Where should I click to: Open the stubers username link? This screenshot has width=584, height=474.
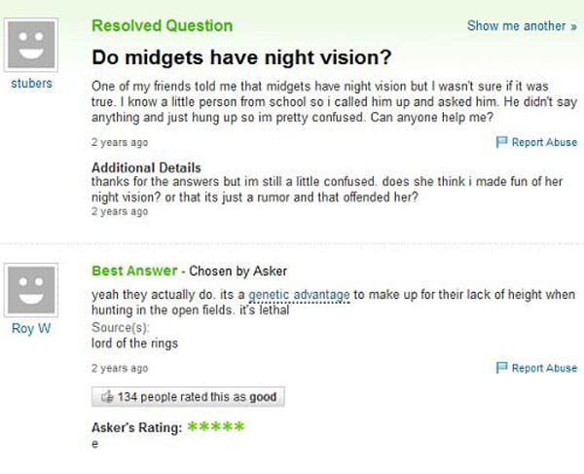[x=32, y=84]
